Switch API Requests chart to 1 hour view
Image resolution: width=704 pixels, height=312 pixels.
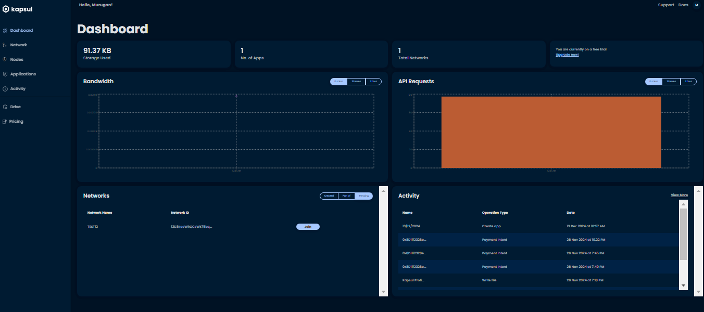tap(687, 81)
